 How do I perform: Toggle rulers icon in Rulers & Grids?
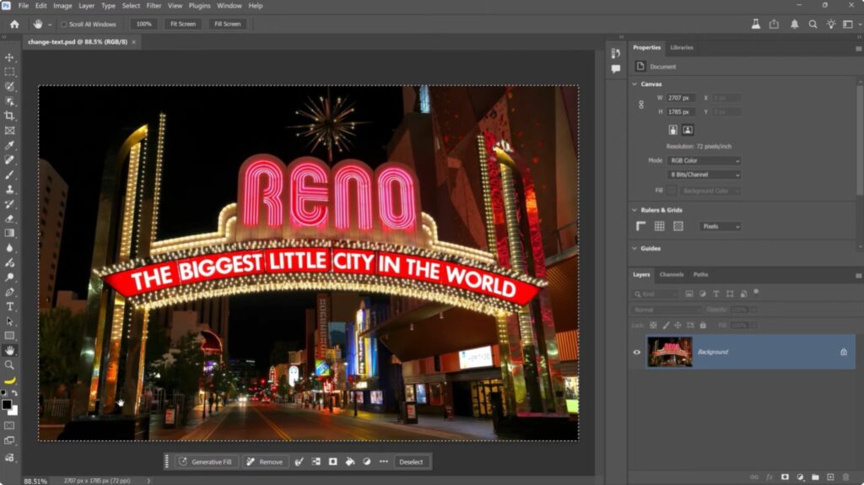641,227
